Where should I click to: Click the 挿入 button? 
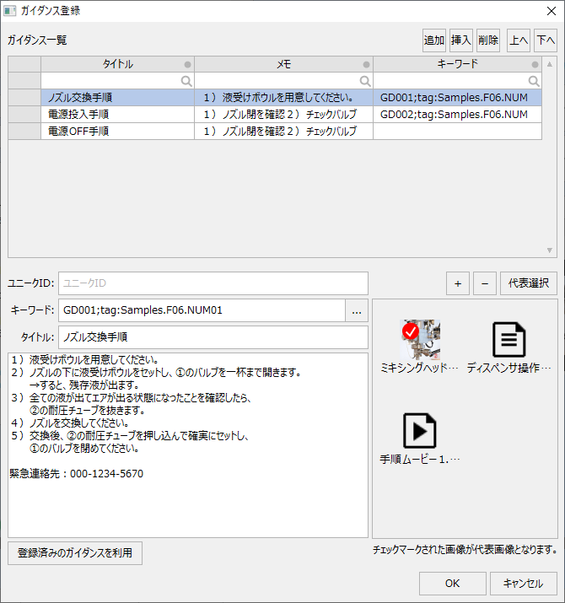coord(460,40)
